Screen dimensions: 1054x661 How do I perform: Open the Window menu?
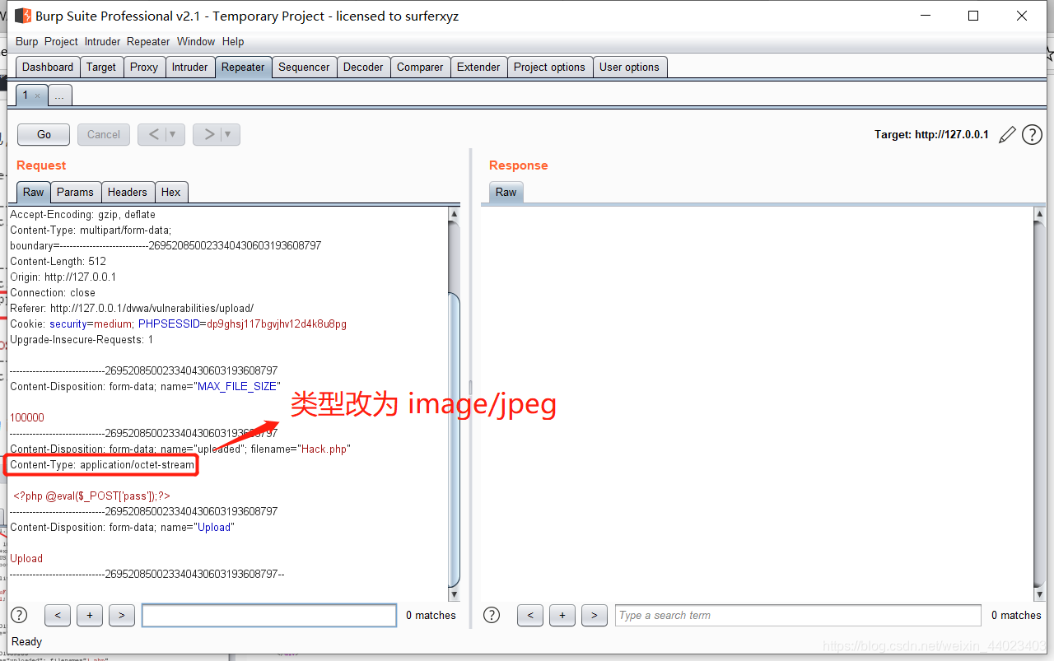coord(196,41)
